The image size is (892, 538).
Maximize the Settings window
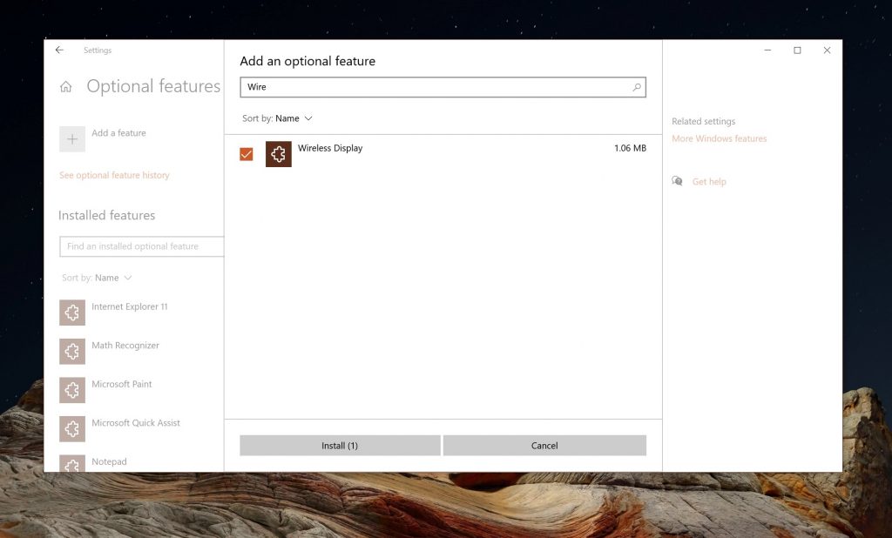click(x=797, y=50)
